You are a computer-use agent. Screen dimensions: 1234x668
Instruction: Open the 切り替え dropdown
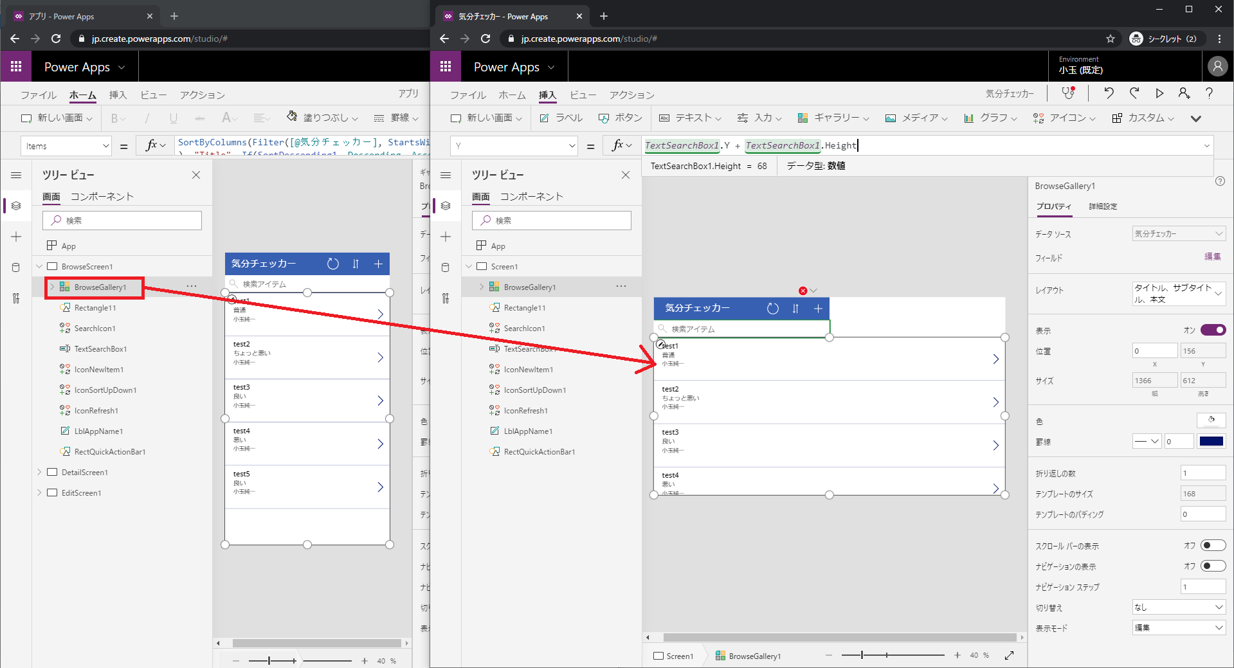click(1179, 607)
